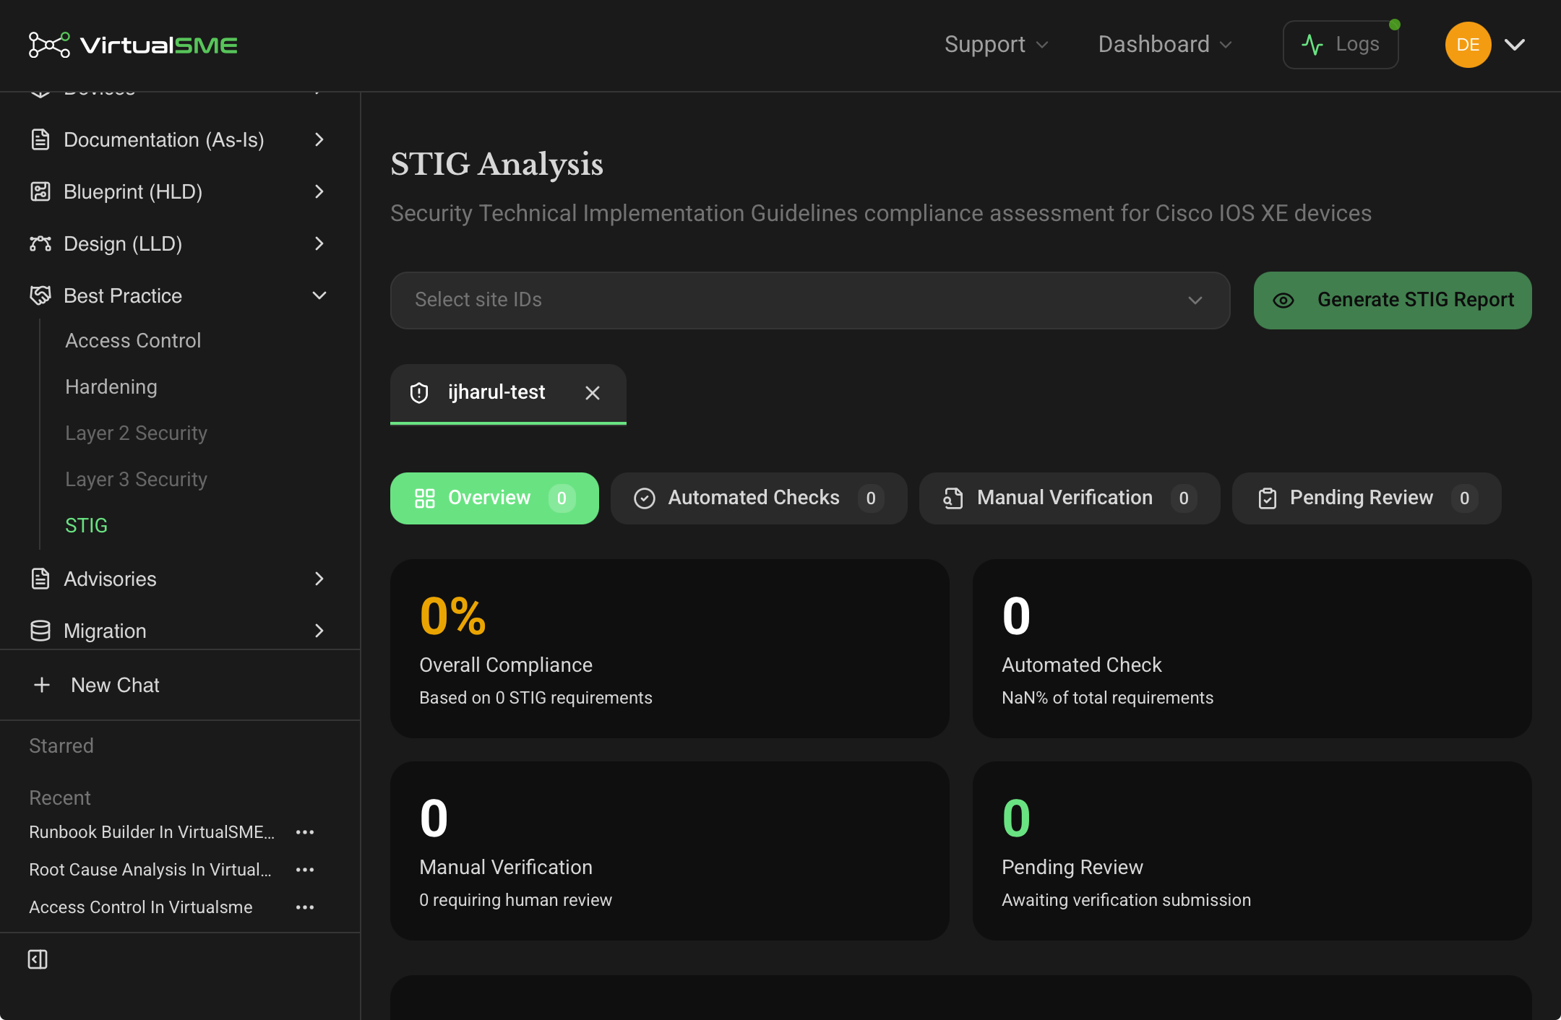This screenshot has height=1020, width=1561.
Task: Switch to the Pending Review tab
Action: pyautogui.click(x=1367, y=498)
